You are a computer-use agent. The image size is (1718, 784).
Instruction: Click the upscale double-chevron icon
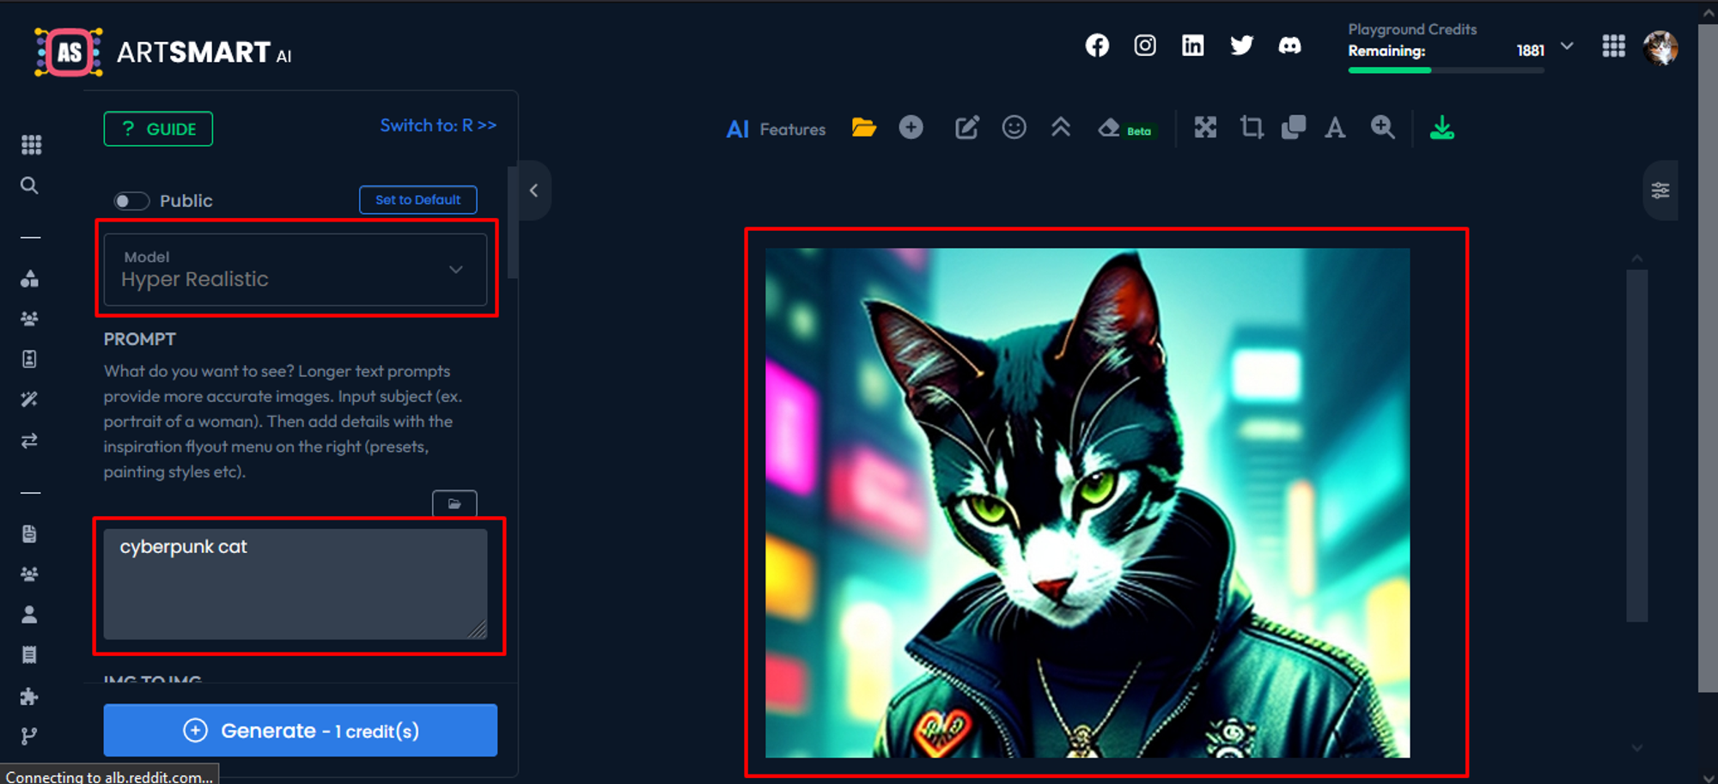click(x=1061, y=128)
